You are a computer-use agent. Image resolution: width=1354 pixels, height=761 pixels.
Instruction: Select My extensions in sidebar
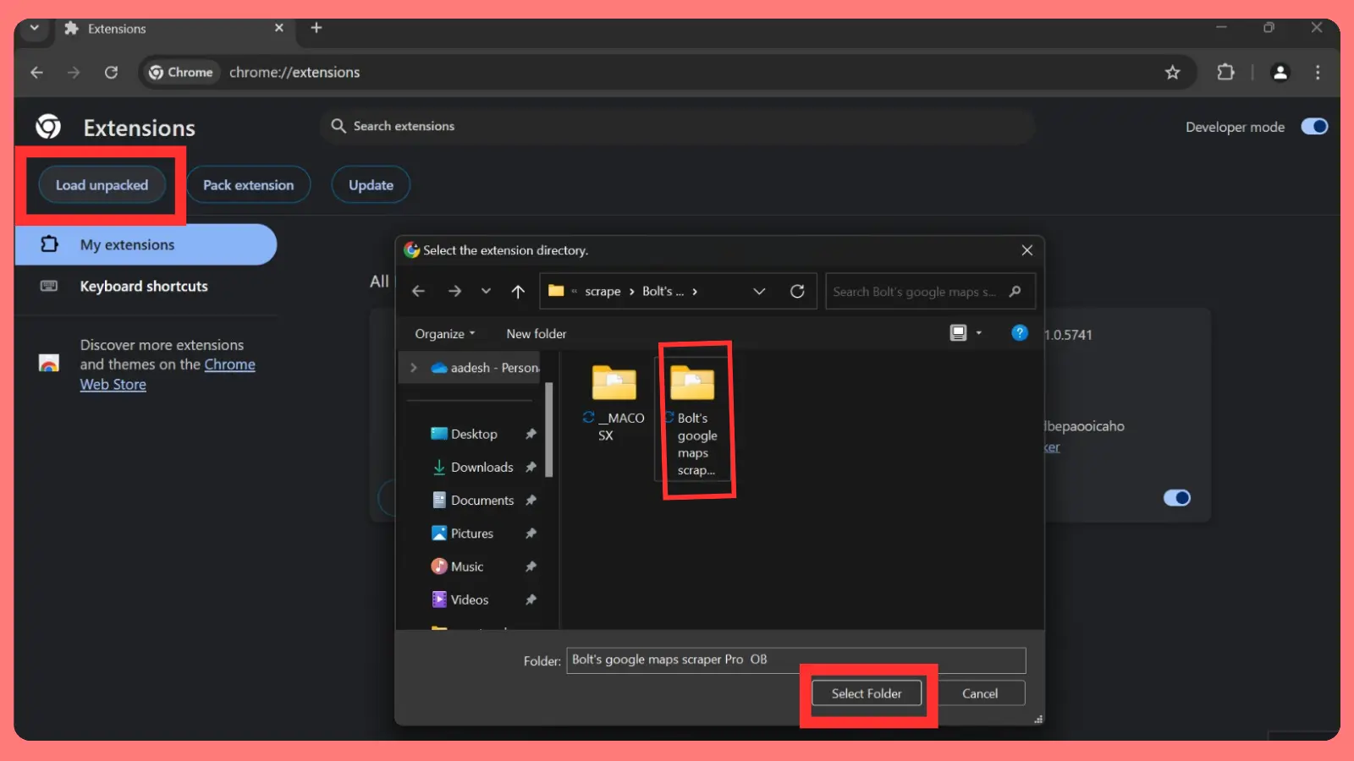pos(127,245)
